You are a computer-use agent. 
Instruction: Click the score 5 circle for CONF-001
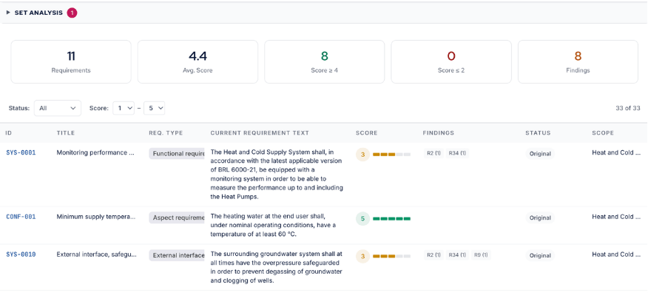pos(363,218)
